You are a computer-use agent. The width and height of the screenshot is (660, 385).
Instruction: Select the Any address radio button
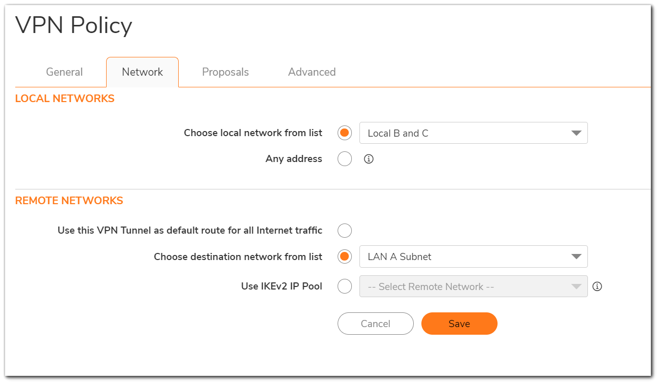pos(345,159)
